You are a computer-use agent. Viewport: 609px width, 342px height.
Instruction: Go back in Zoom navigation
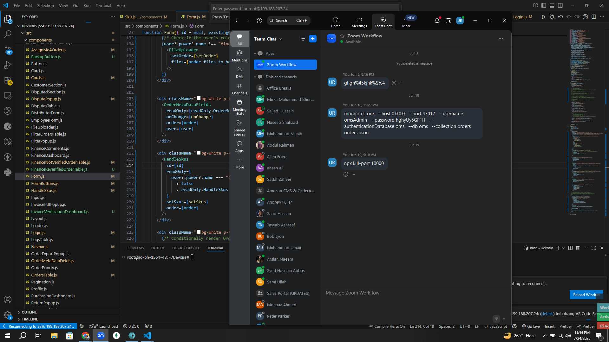237,21
